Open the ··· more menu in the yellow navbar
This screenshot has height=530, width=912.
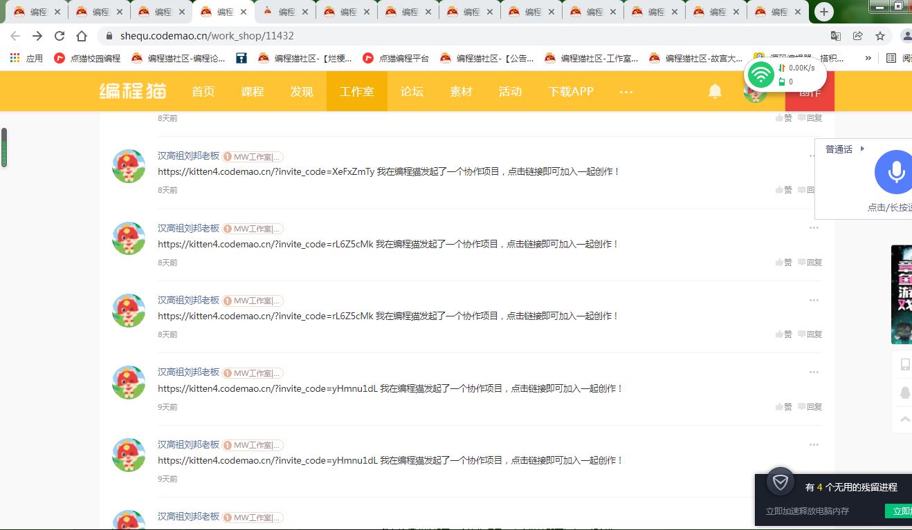(x=626, y=92)
